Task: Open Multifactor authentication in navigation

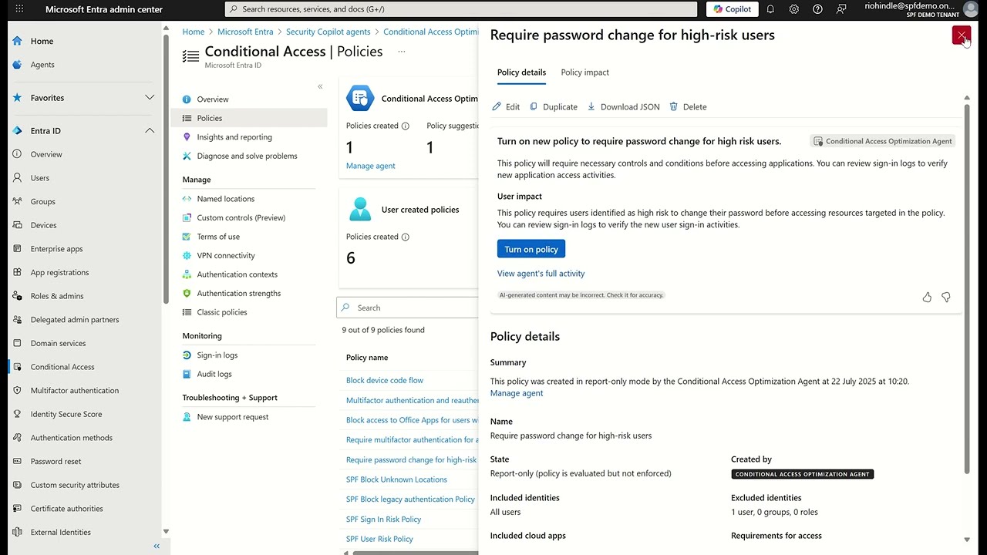Action: pyautogui.click(x=75, y=391)
